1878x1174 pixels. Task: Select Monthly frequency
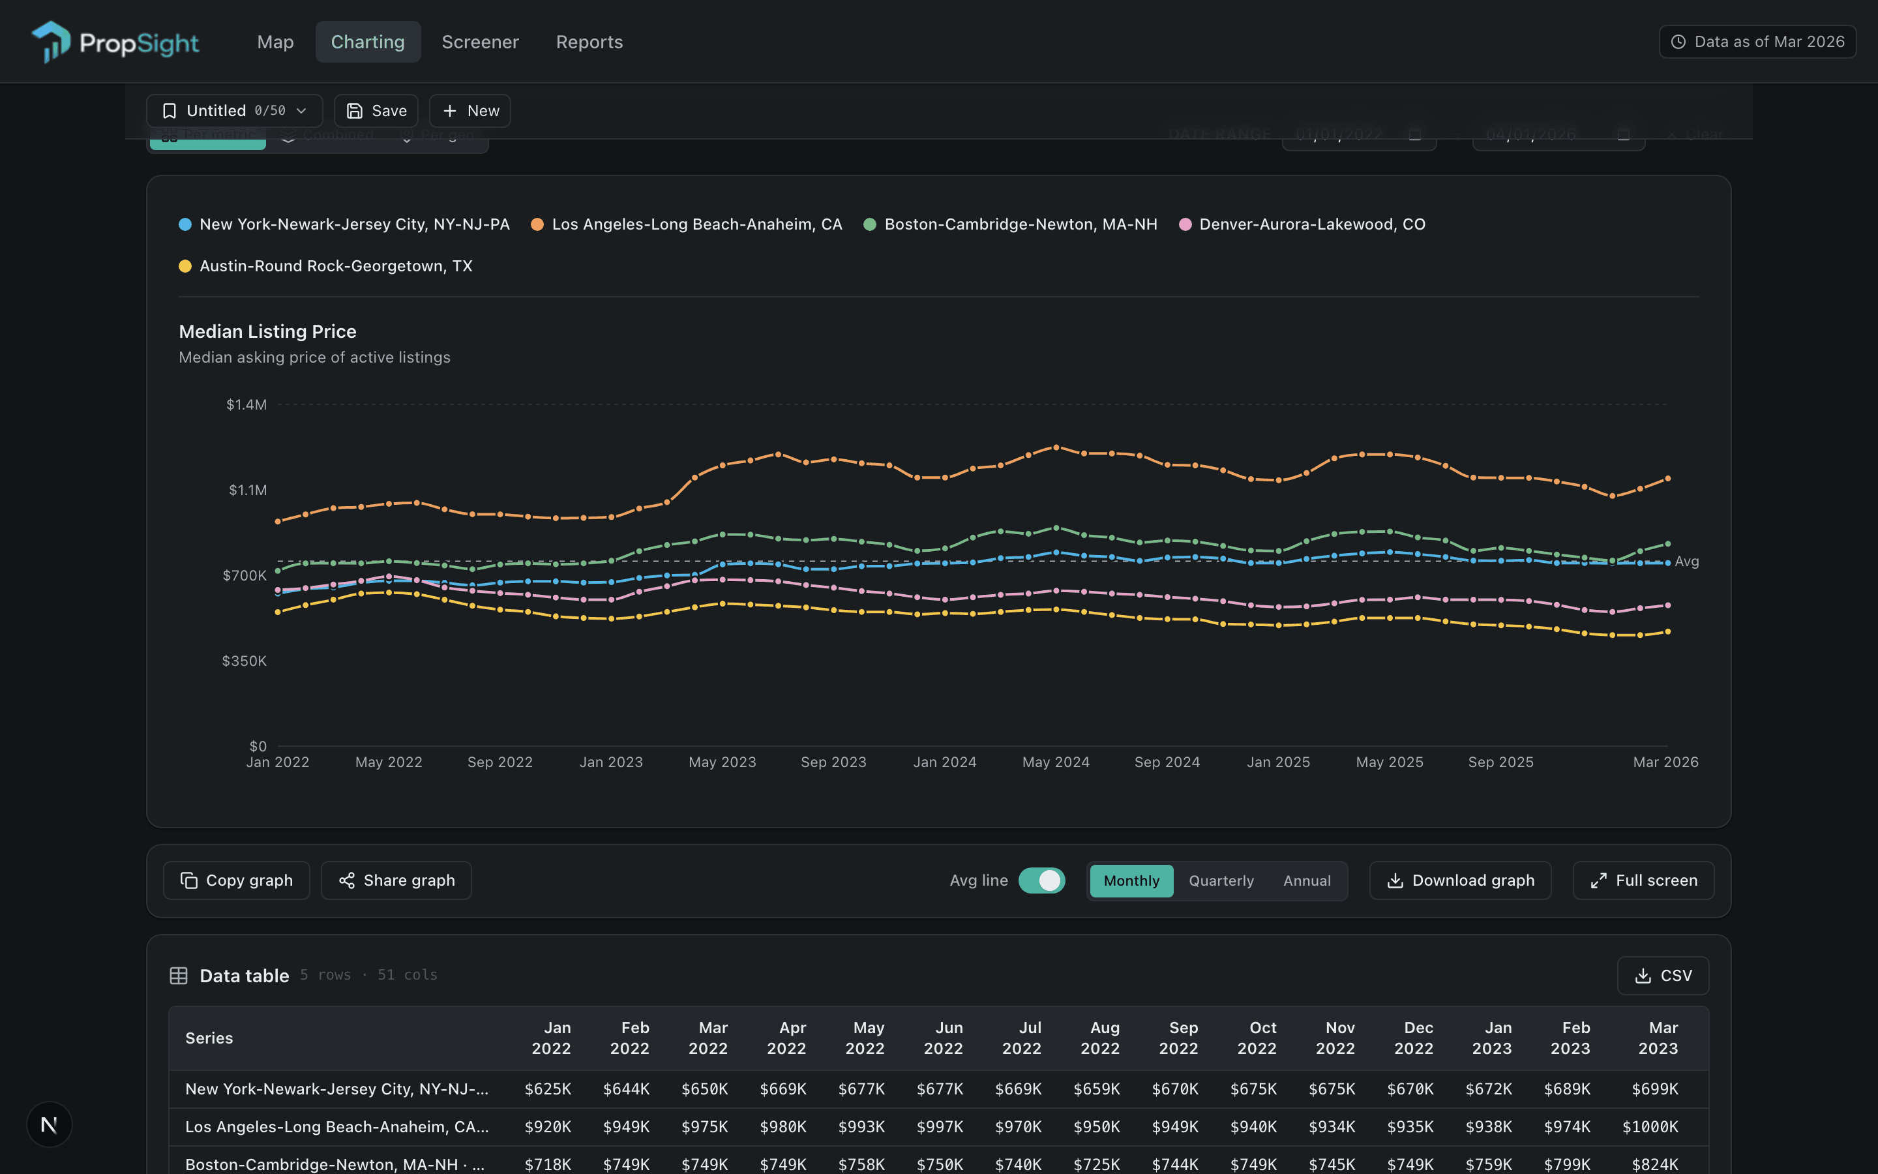coord(1131,880)
